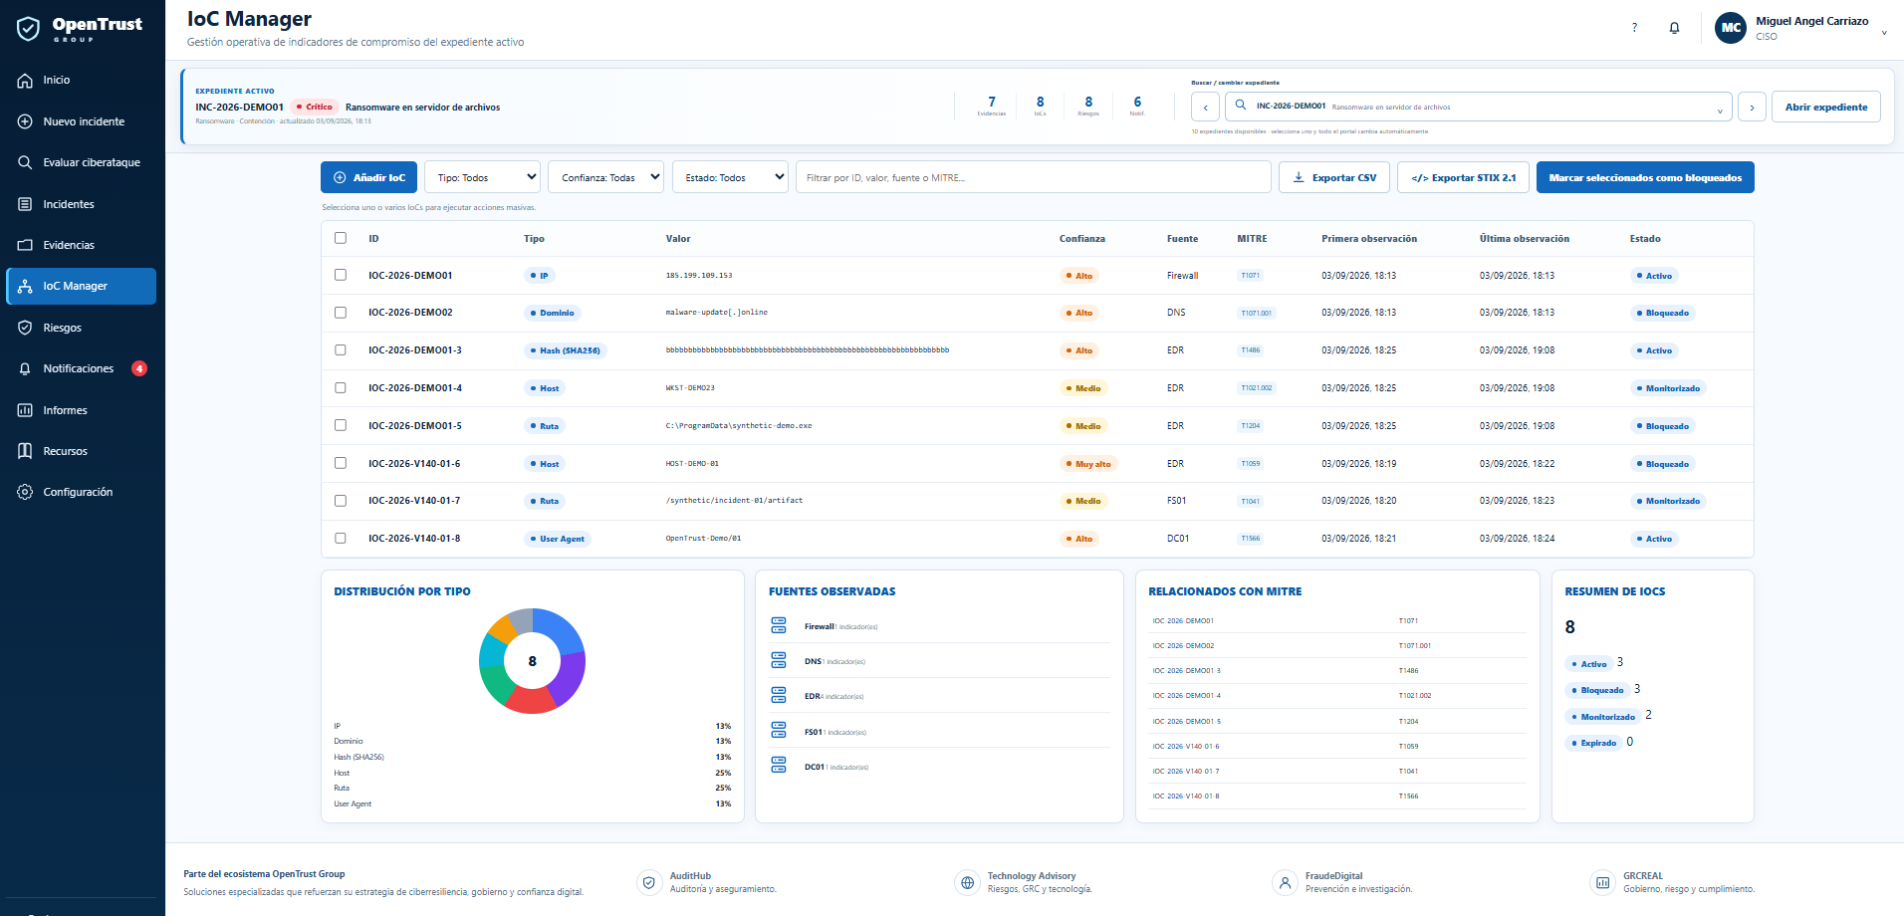Open the Estado: Todos dropdown
1904x916 pixels.
730,177
